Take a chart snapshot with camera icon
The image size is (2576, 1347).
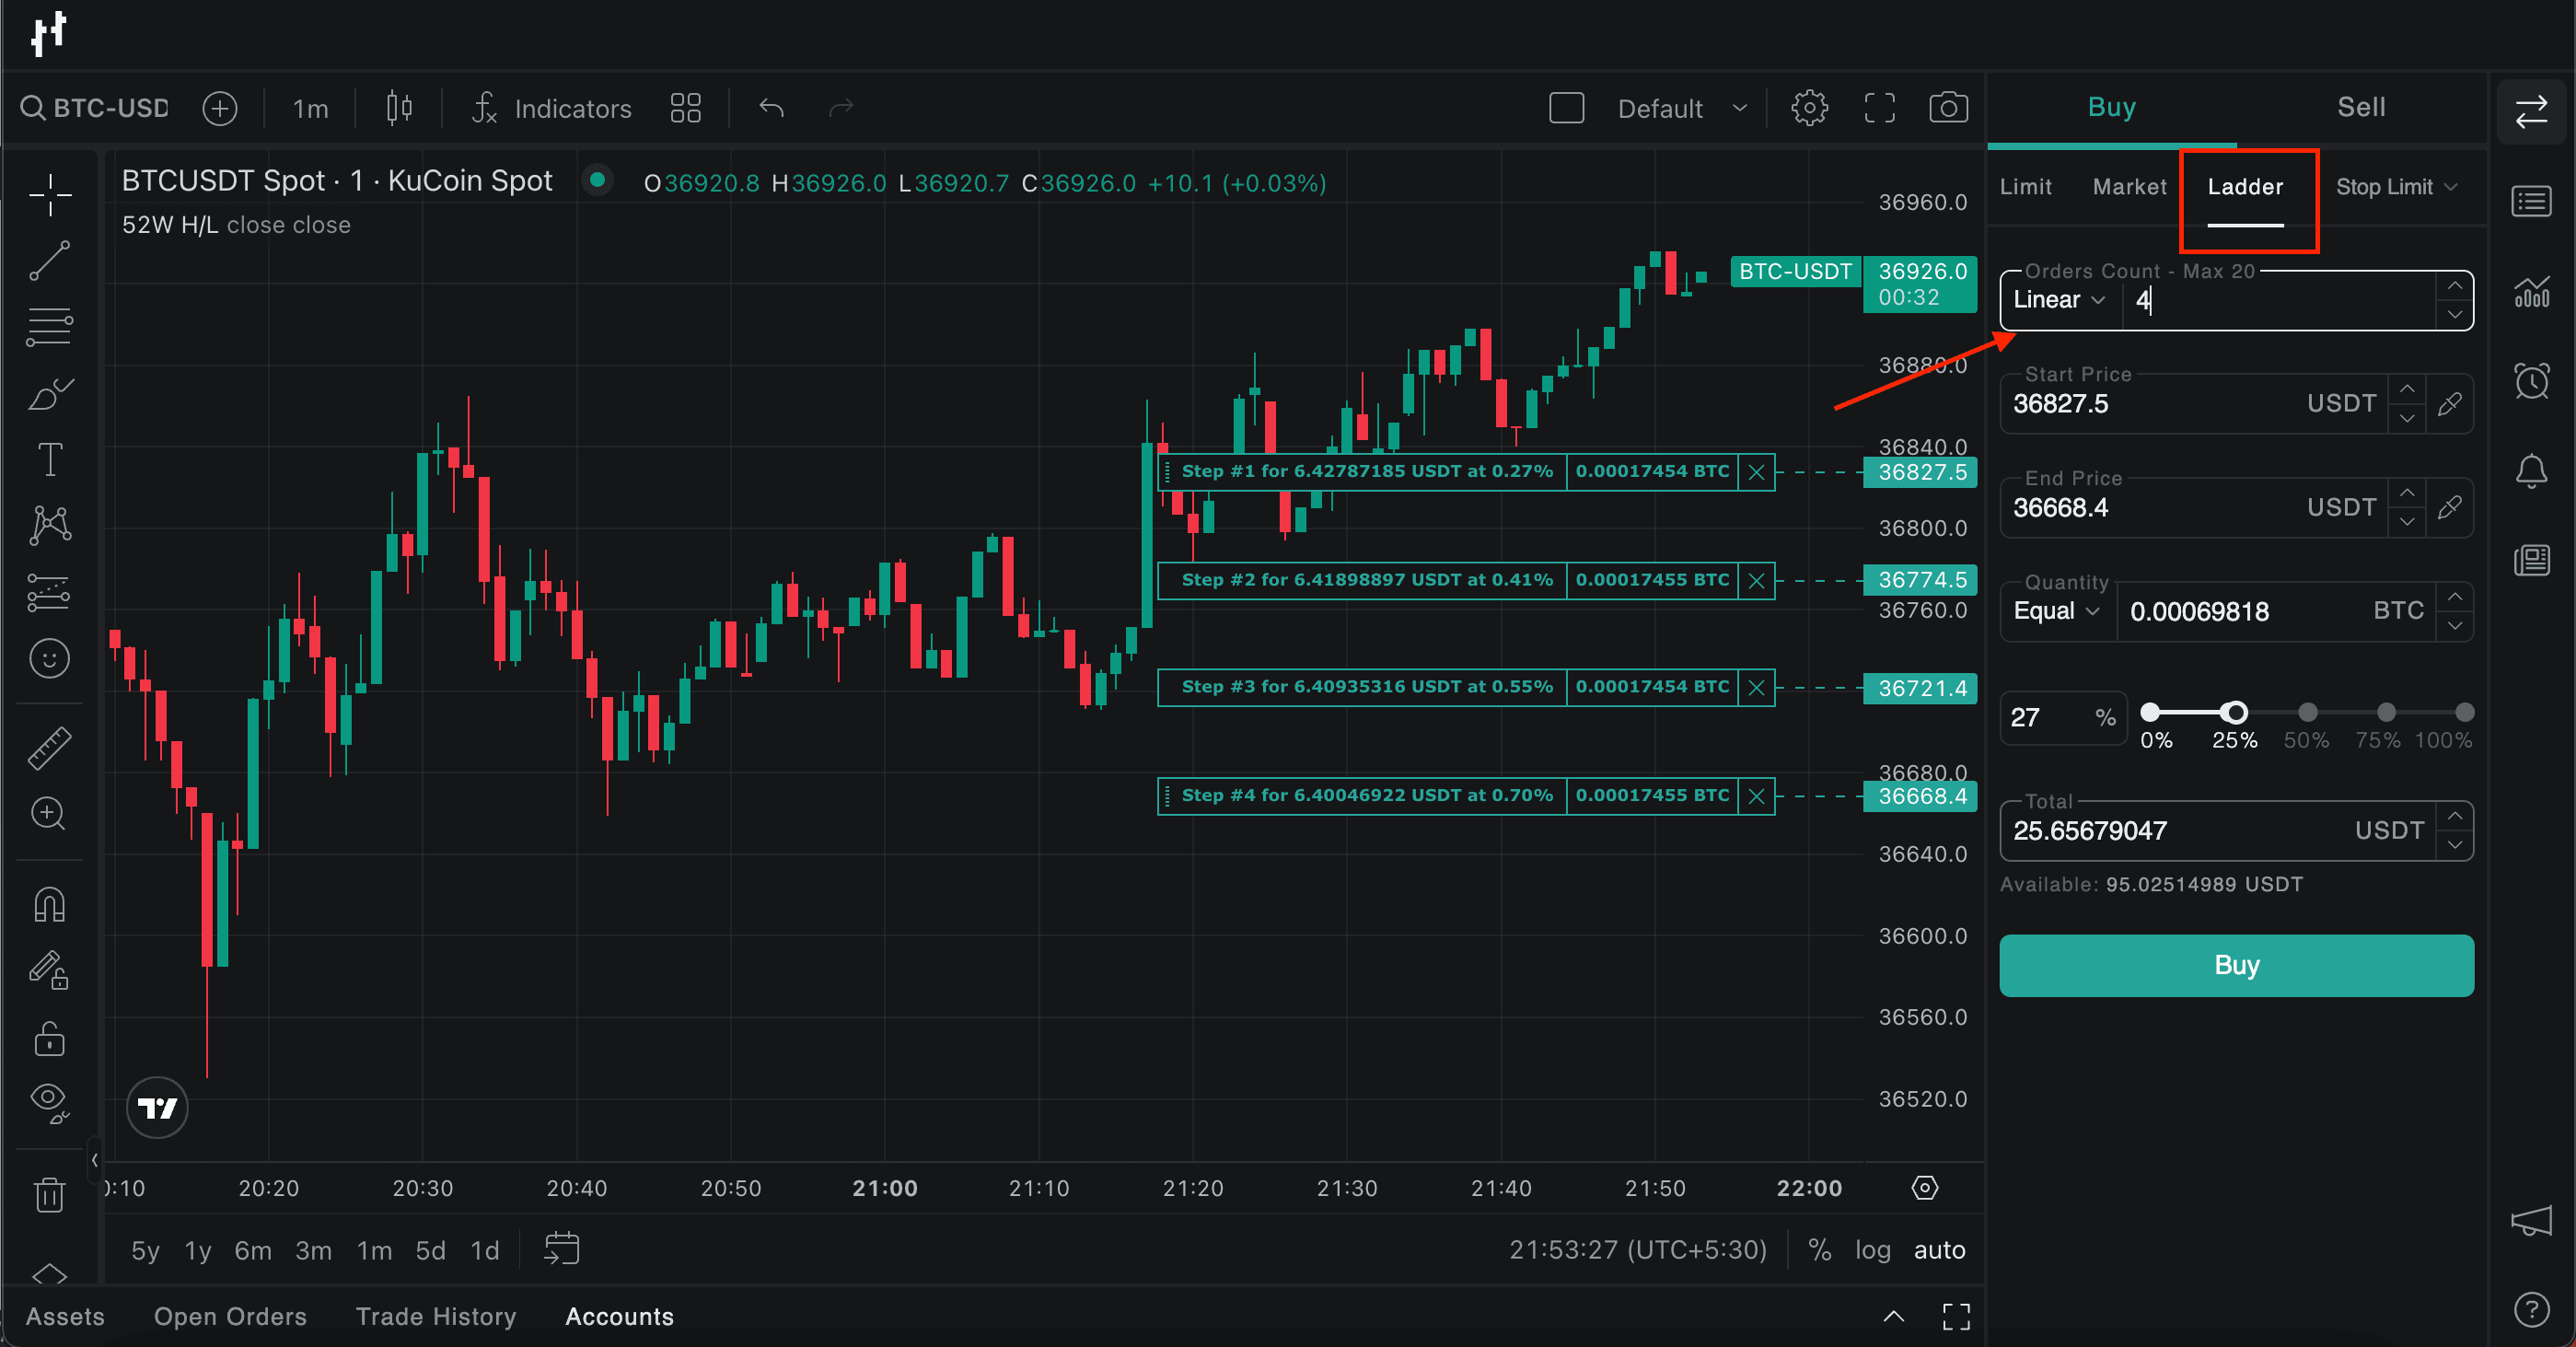[1948, 108]
